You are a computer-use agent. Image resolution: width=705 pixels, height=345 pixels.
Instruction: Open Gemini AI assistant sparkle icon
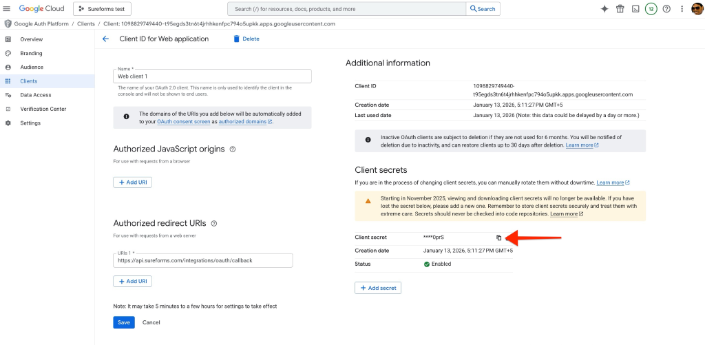604,9
